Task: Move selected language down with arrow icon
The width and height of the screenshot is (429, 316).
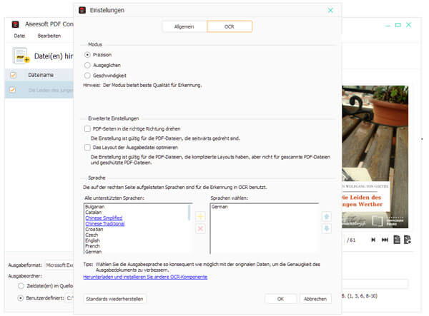Action: pyautogui.click(x=327, y=228)
